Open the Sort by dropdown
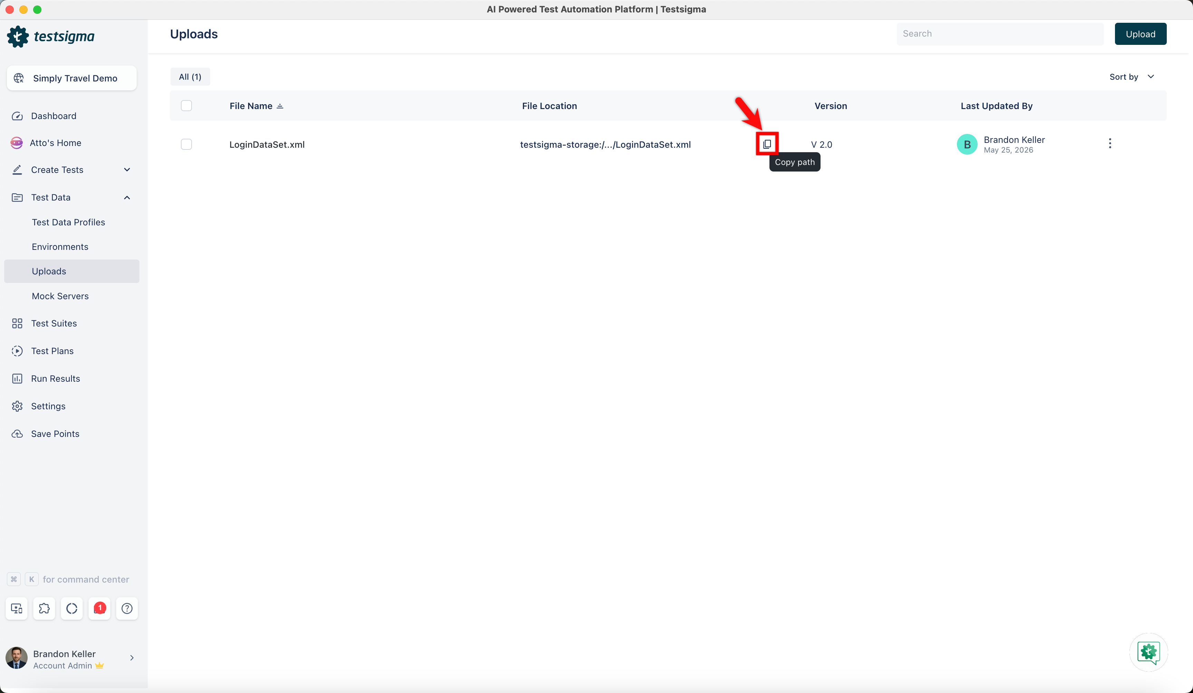The image size is (1193, 693). coord(1132,77)
